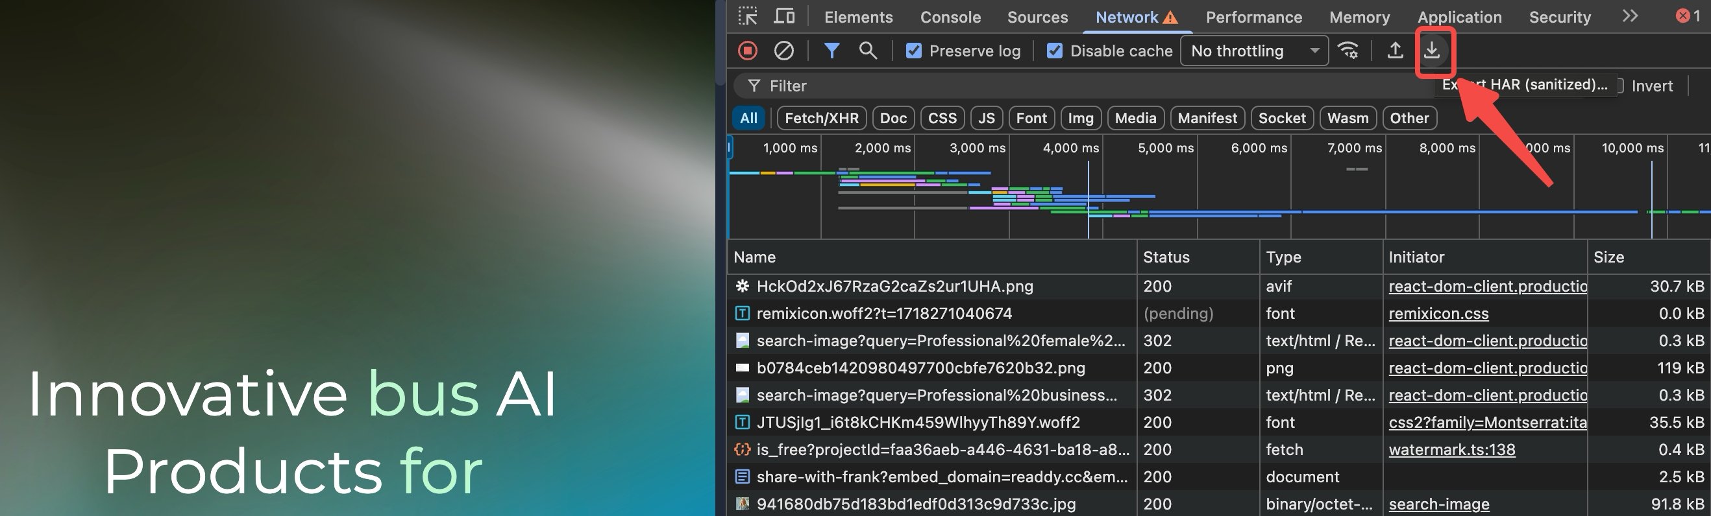Show more DevTools tabs chevron

1630,17
